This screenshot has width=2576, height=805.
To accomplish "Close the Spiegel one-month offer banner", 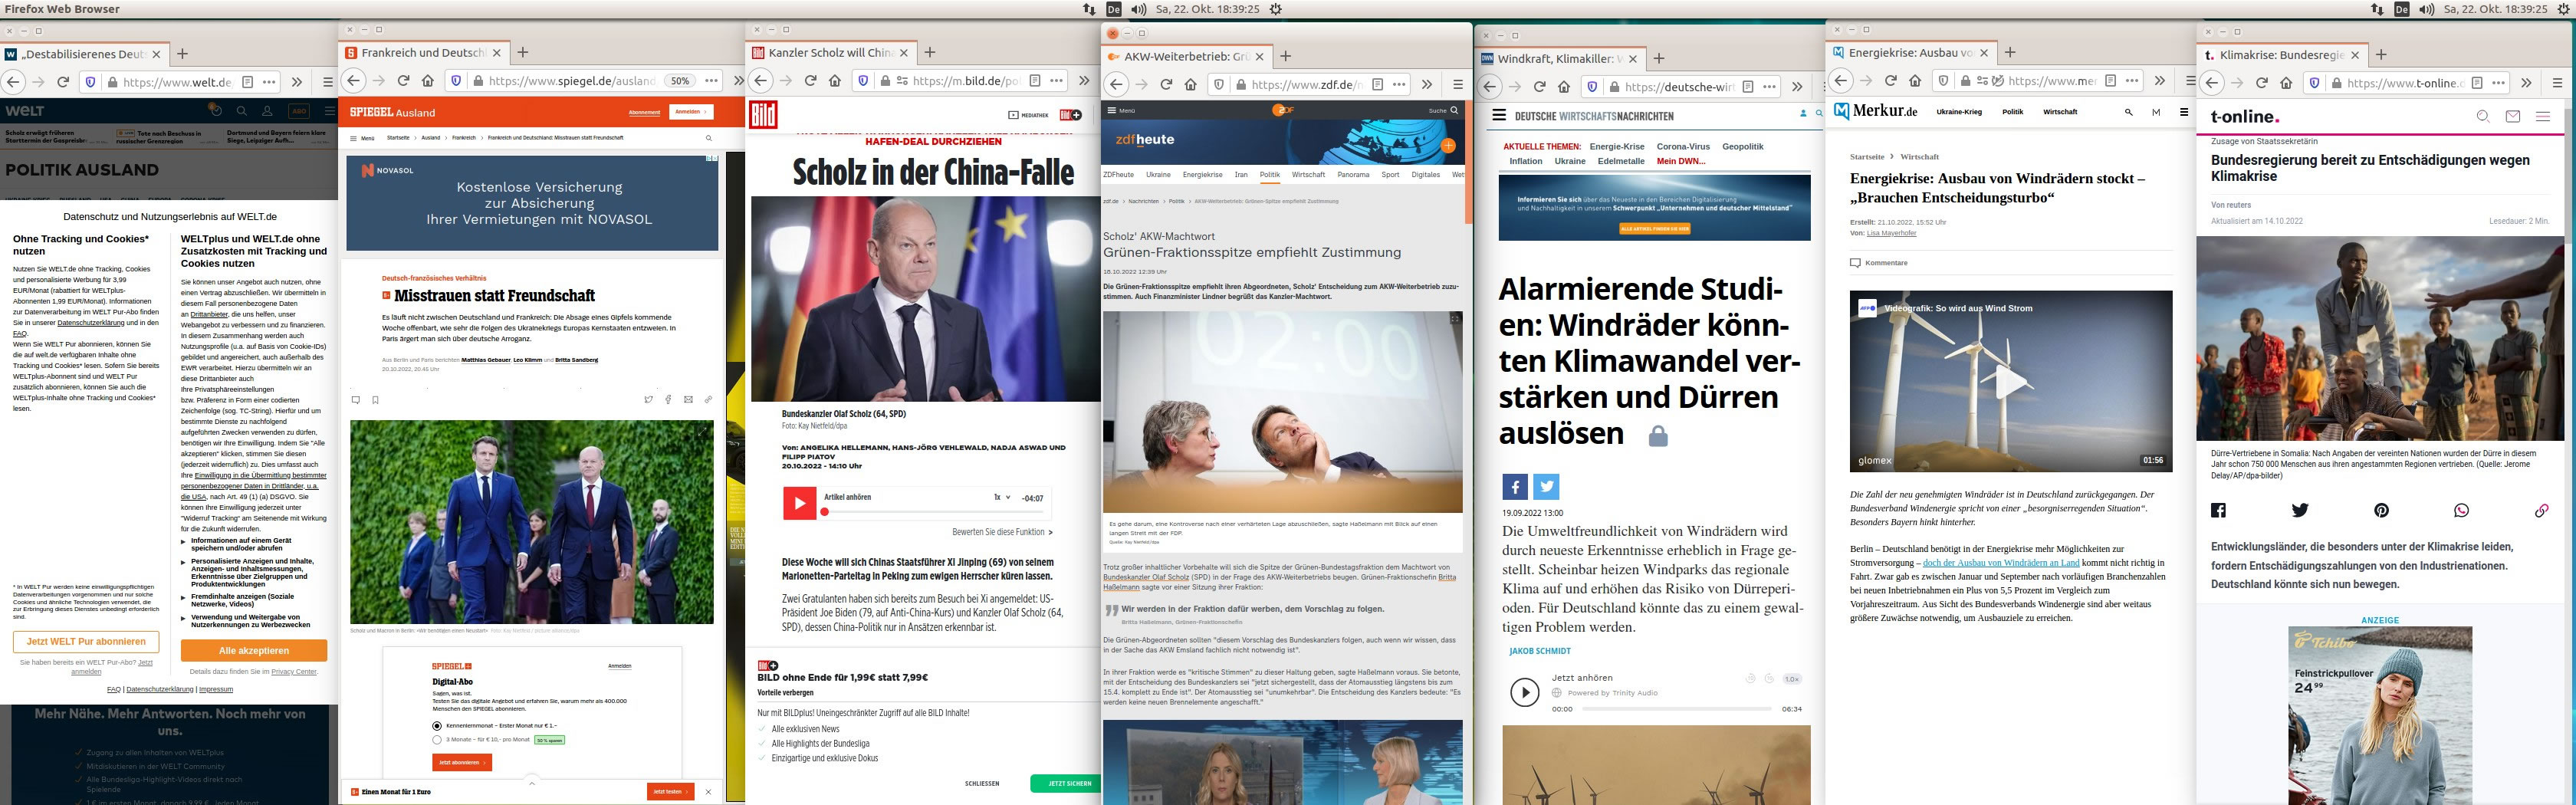I will 708,792.
